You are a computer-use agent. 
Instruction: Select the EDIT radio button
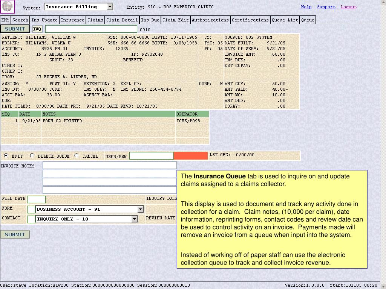[6, 155]
